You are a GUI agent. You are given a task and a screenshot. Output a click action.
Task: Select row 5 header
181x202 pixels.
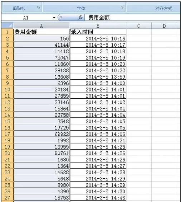[7, 57]
